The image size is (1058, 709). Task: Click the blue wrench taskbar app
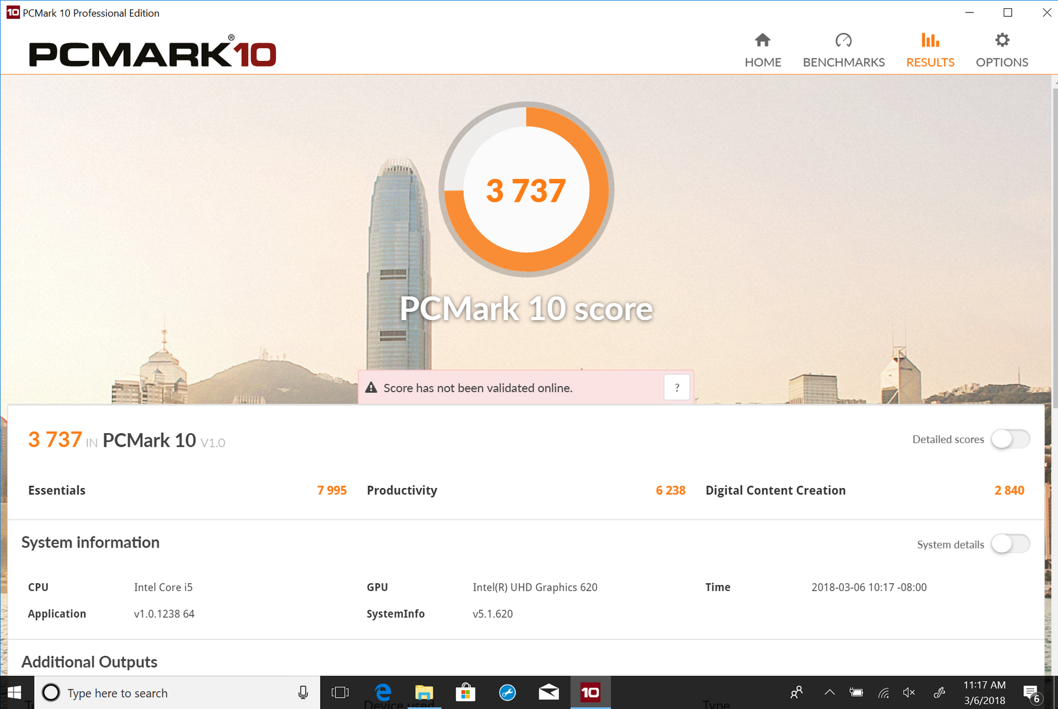[507, 692]
